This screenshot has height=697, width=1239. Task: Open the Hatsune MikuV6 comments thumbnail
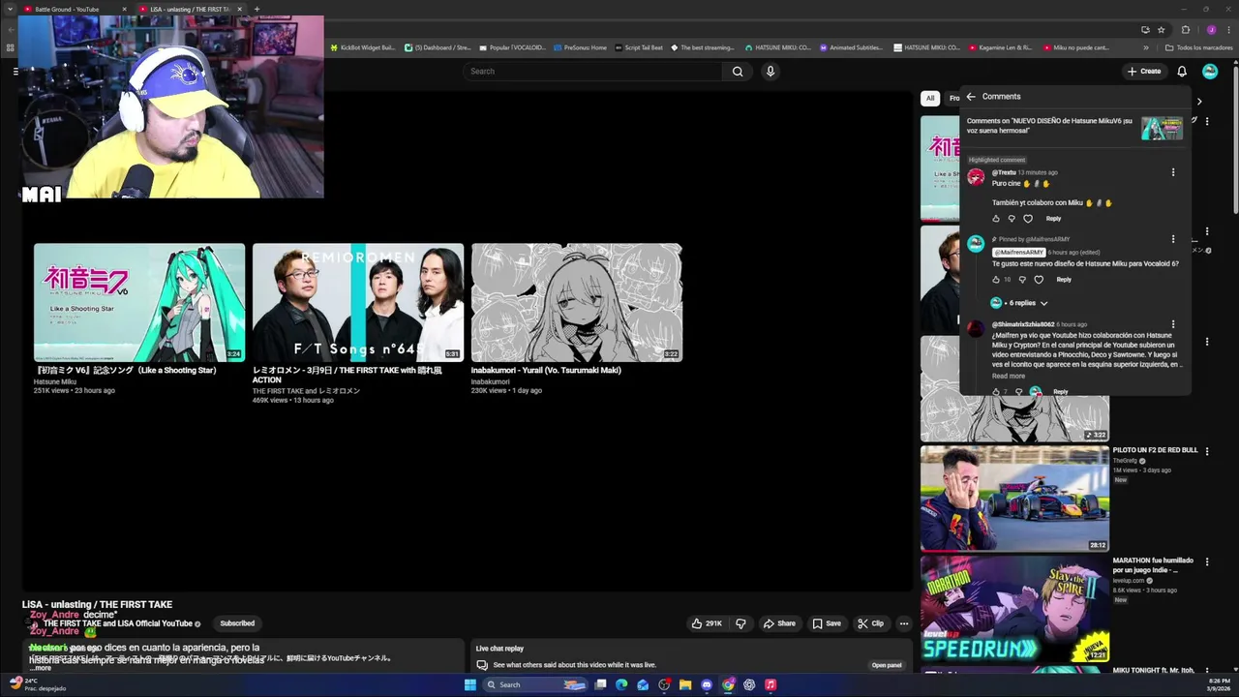pos(1162,129)
